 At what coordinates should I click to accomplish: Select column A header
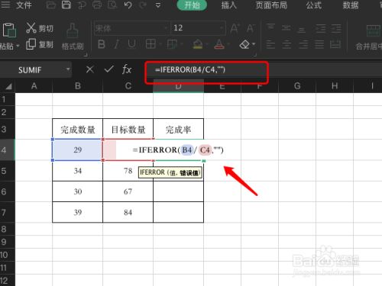(x=34, y=86)
